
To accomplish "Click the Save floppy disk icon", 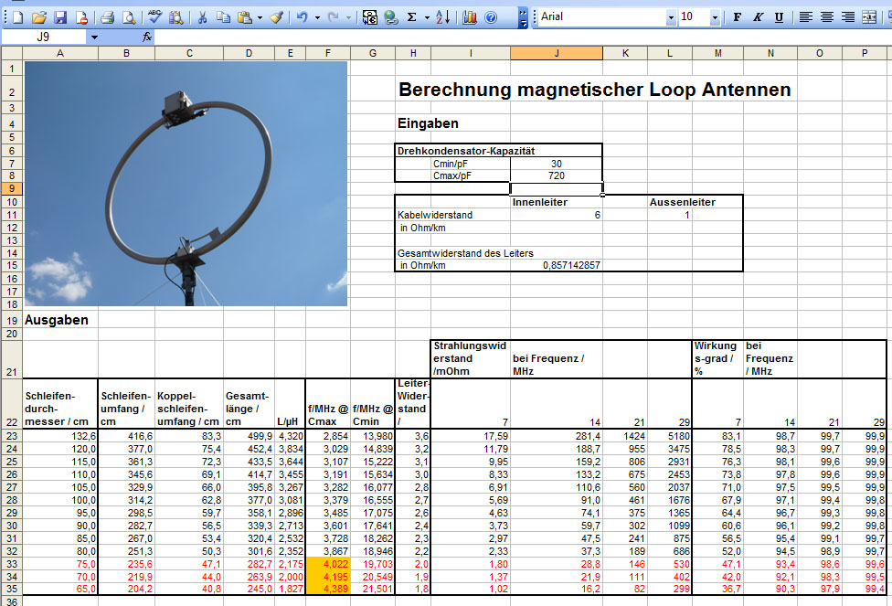I will point(60,17).
